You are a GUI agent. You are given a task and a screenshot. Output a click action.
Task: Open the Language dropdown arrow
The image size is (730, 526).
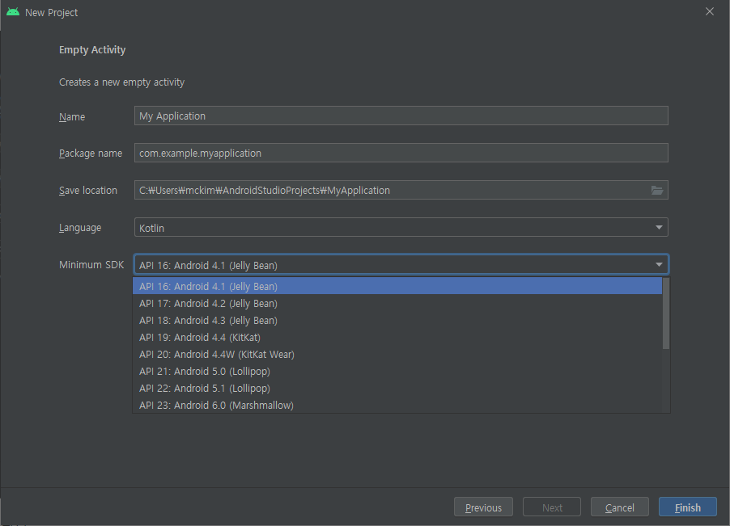pyautogui.click(x=659, y=227)
